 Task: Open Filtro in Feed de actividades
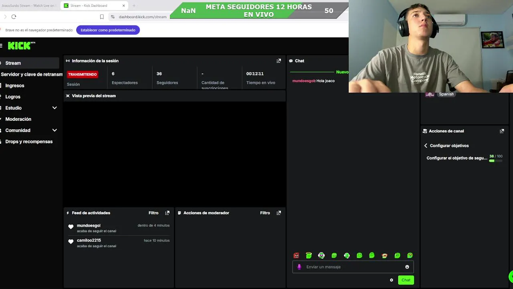(x=153, y=213)
